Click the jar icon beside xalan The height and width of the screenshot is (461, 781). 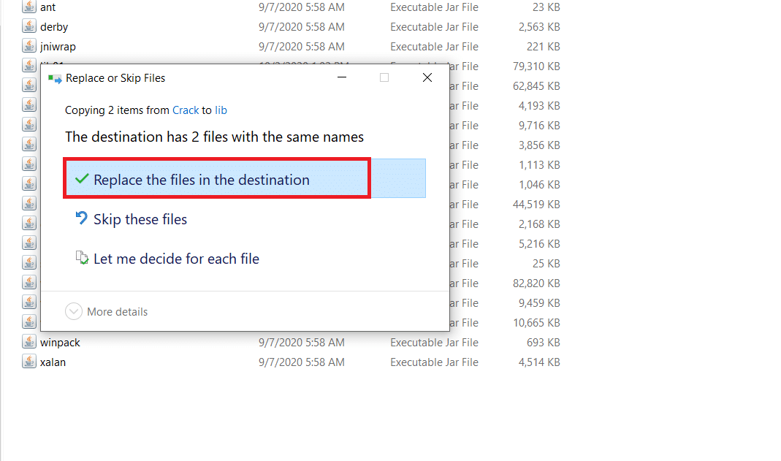[x=29, y=362]
